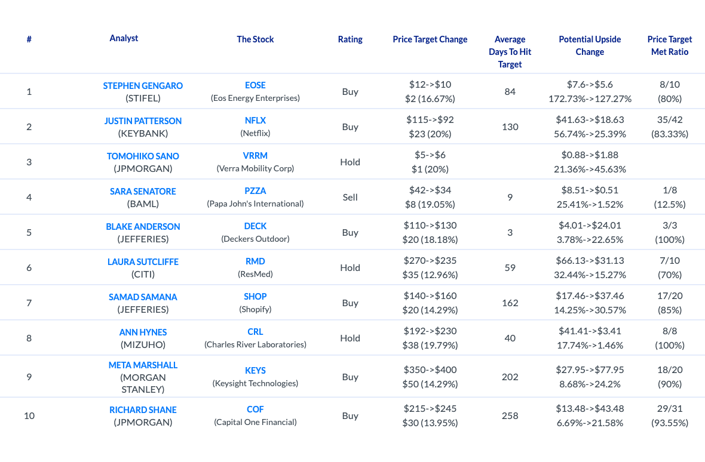Open the VRRM stock ticker link
705x462 pixels.
click(x=255, y=156)
